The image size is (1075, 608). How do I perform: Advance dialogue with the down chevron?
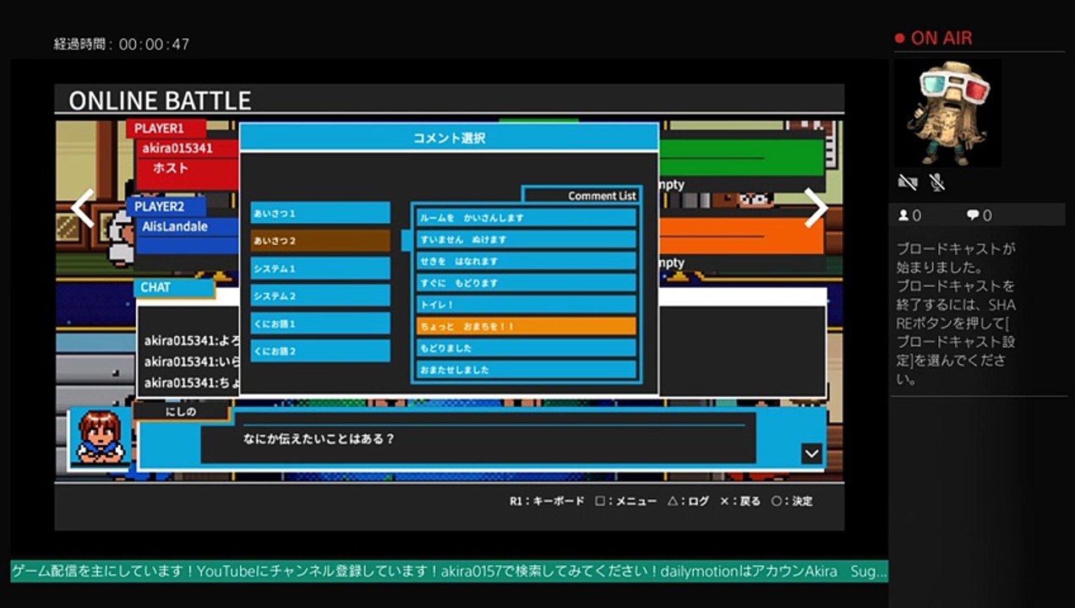[811, 453]
